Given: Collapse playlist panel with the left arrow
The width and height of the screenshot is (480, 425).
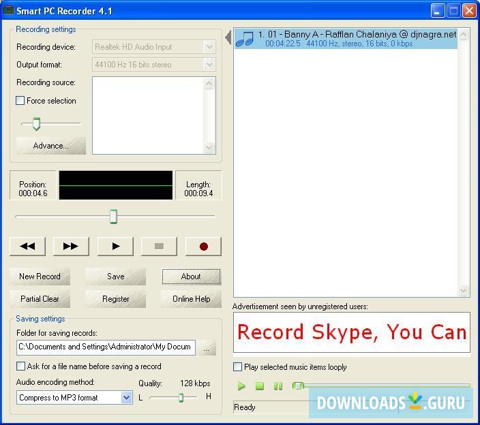Looking at the screenshot, I should click(228, 37).
